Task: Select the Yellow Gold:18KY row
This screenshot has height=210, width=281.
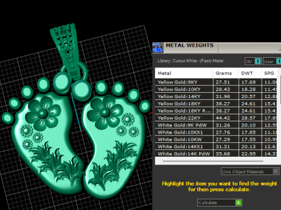Action: pos(216,104)
